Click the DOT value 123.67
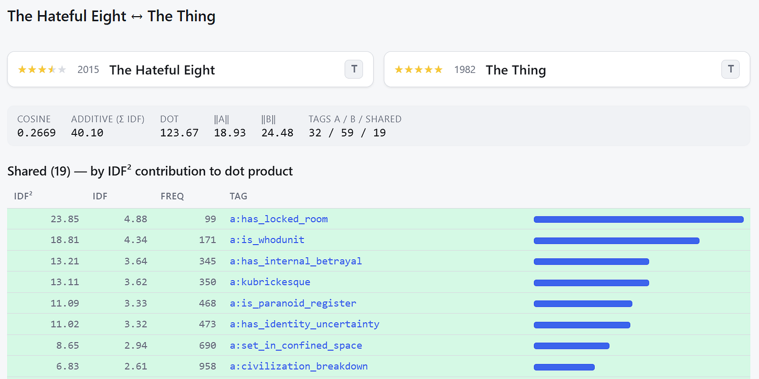Viewport: 759px width, 379px height. pyautogui.click(x=179, y=133)
